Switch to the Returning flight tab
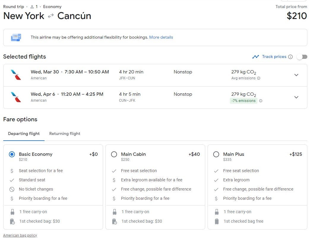 pos(65,134)
